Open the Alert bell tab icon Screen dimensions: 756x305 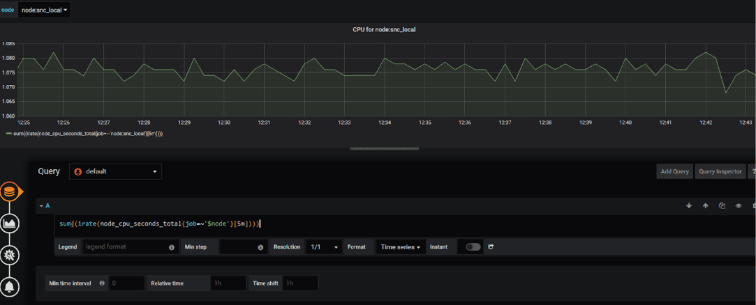pos(10,287)
